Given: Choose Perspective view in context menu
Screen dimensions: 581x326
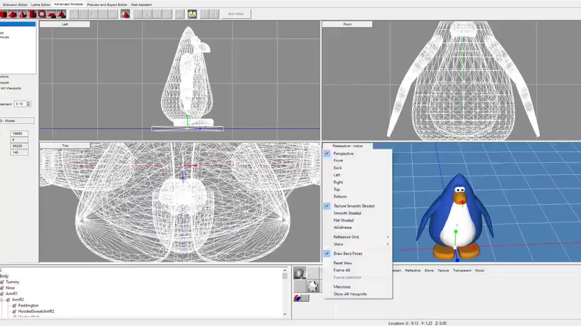Looking at the screenshot, I should click(x=343, y=154).
